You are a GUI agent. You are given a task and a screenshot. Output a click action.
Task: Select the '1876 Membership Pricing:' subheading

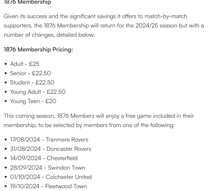coord(38,49)
